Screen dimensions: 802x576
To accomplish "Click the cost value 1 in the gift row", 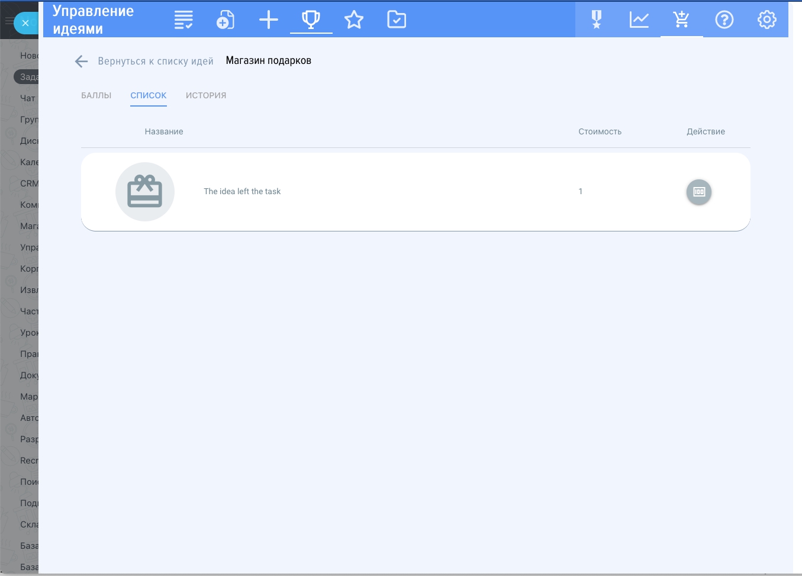I will (581, 191).
